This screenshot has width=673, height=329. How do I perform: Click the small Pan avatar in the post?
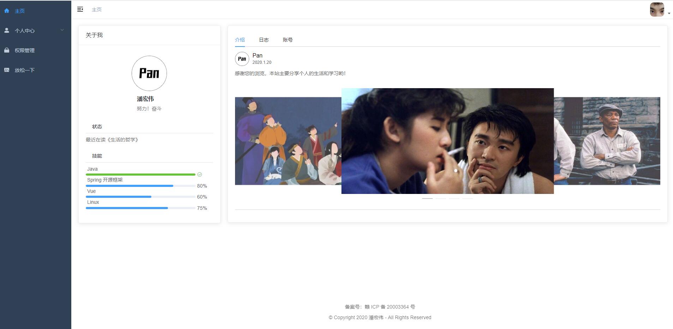(242, 59)
